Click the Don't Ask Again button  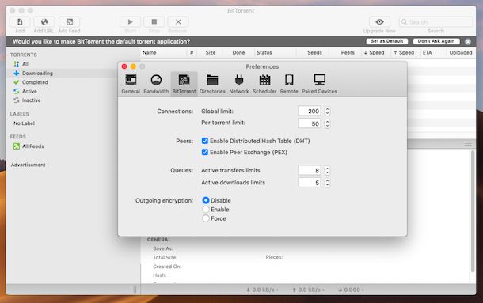(x=436, y=41)
